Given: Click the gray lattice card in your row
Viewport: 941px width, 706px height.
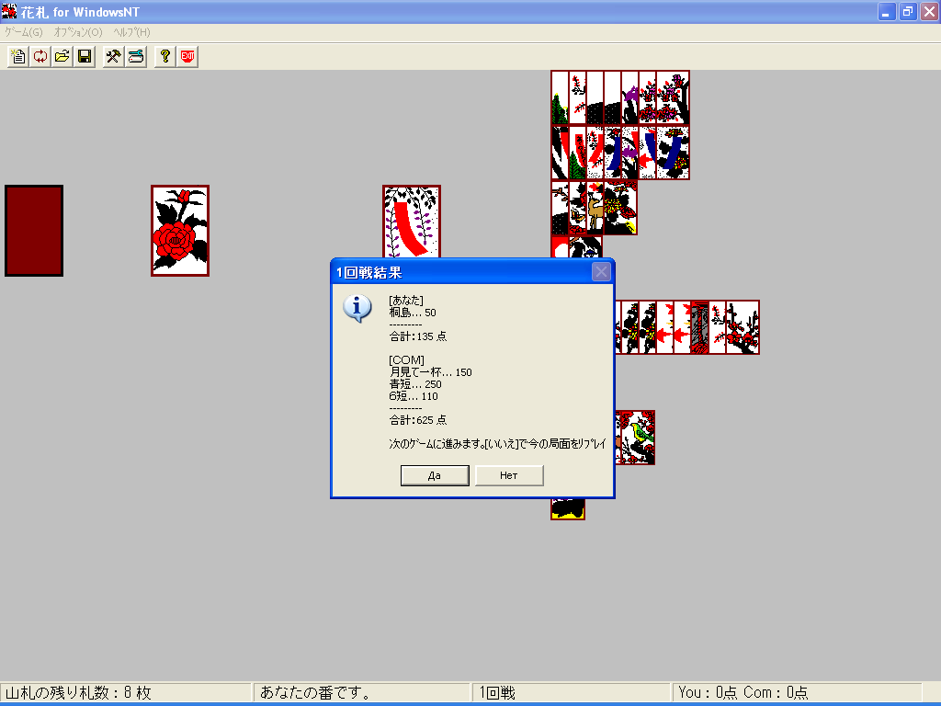Looking at the screenshot, I should pos(699,327).
